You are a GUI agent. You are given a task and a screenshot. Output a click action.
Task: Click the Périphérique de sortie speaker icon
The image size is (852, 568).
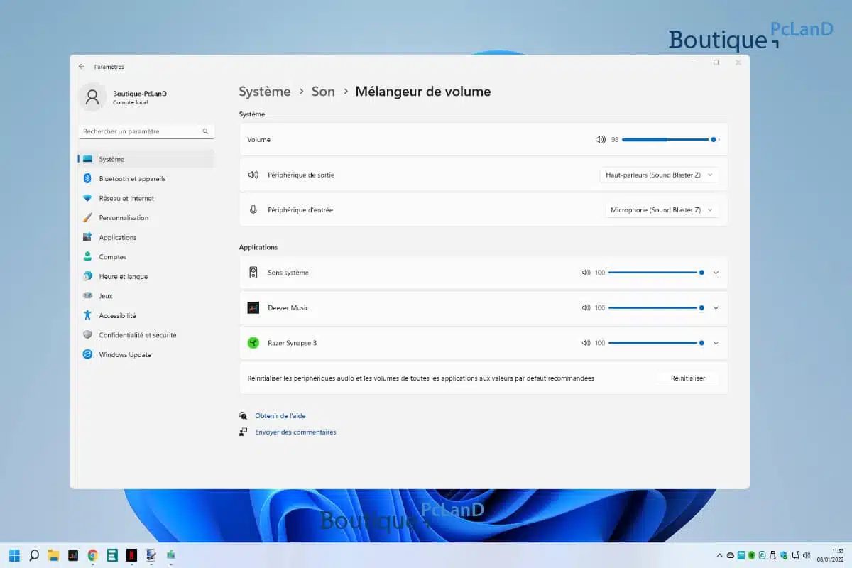[x=253, y=175]
